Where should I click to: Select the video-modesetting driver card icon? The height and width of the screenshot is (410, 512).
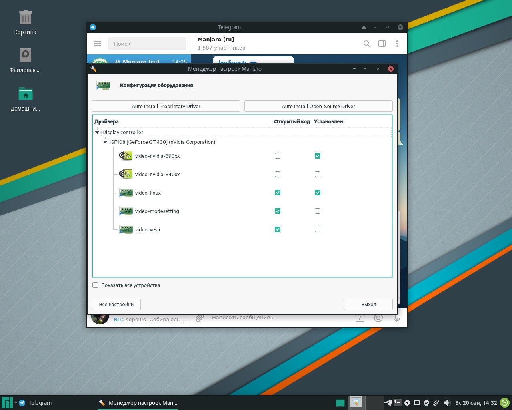point(126,211)
